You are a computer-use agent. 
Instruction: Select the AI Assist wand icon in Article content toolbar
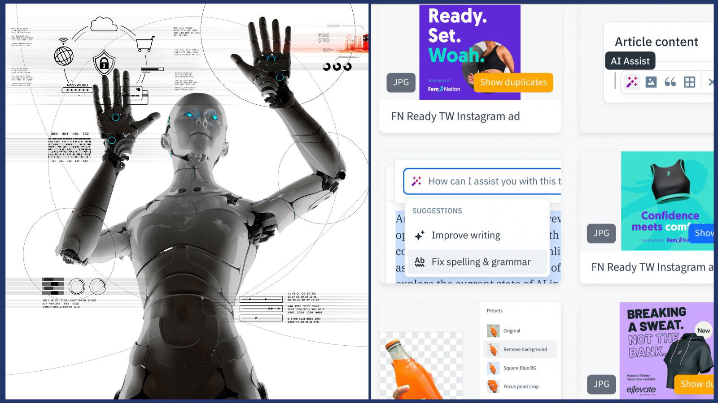(632, 82)
